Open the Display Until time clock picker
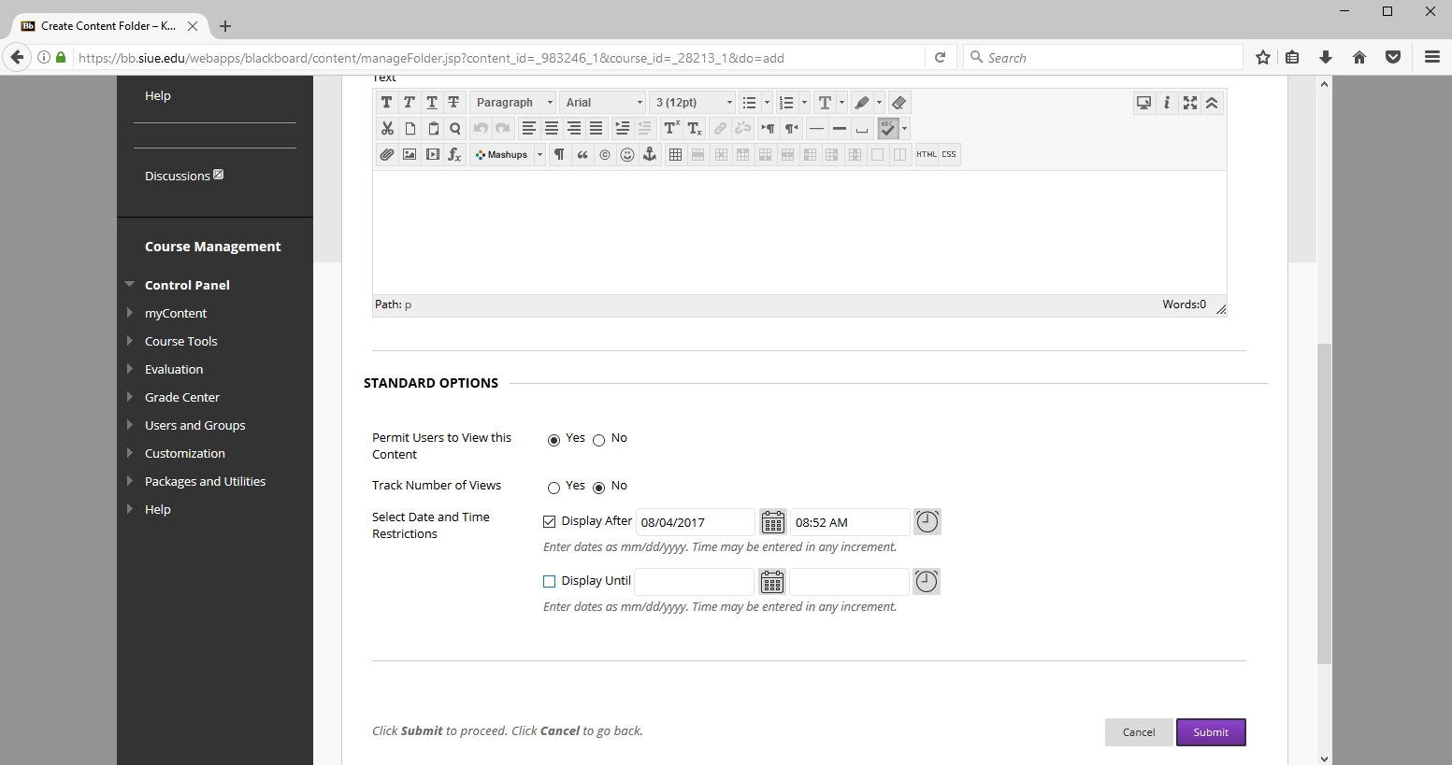Screen dimensions: 1452x765 (926, 582)
